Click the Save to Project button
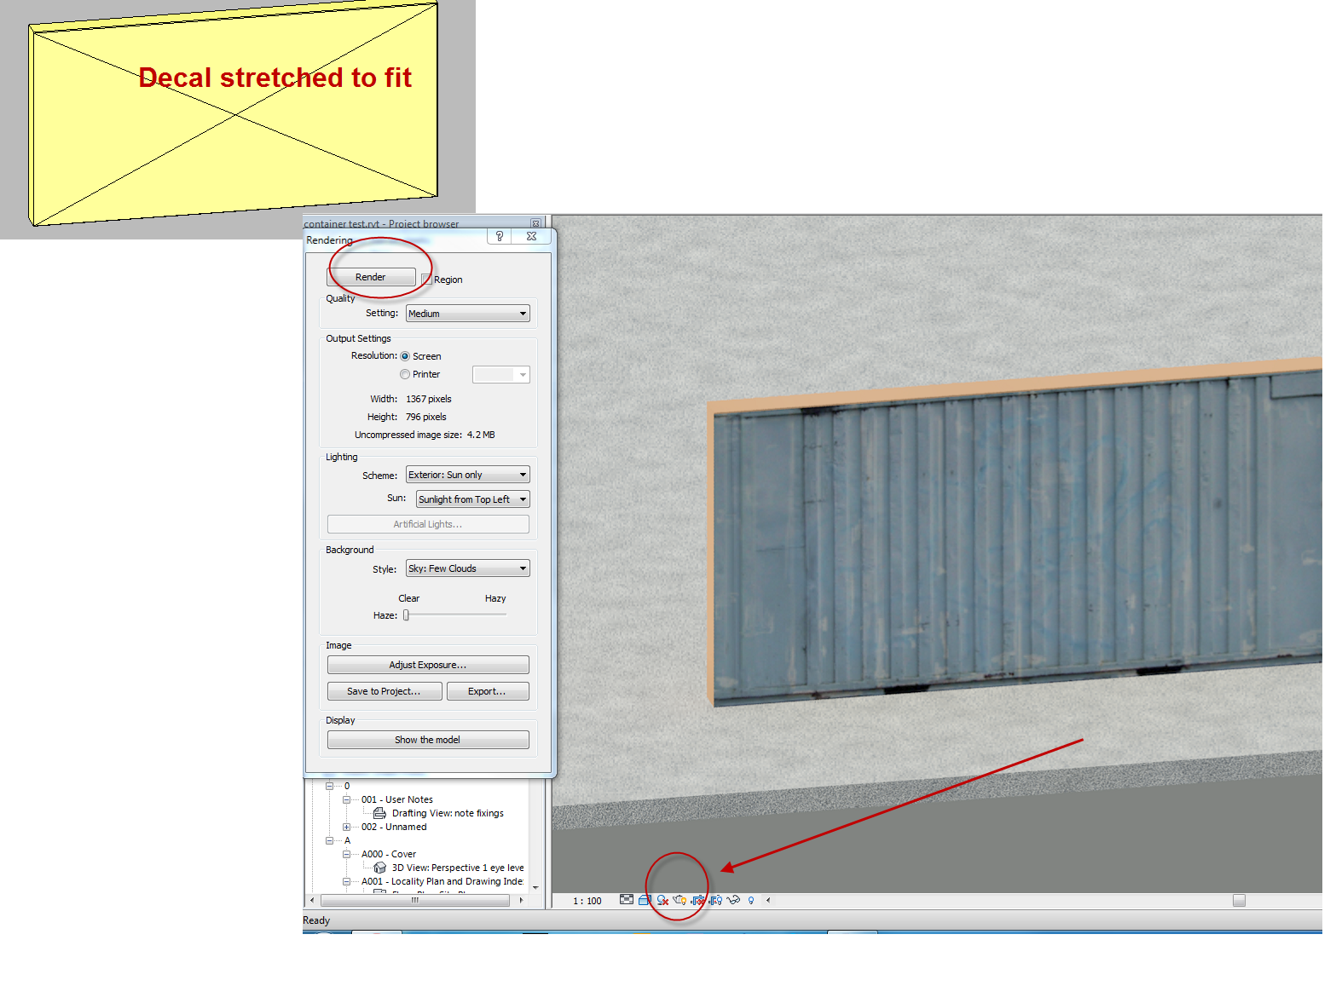The height and width of the screenshot is (992, 1336). (x=385, y=691)
